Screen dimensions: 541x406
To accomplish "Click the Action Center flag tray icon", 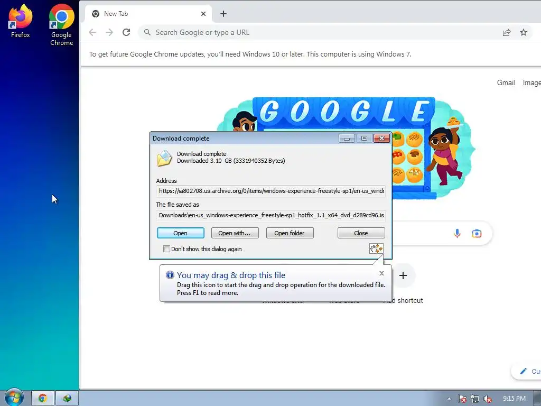I will (462, 399).
